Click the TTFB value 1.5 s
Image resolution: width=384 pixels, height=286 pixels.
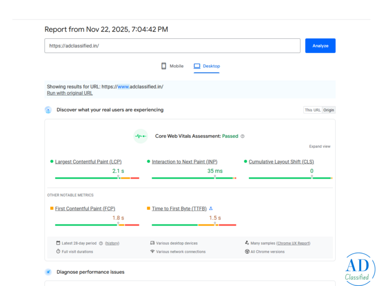[x=215, y=218]
